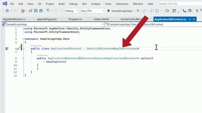Viewport: 202px width, 113px height.
Task: Open the SampleLoginApp project scope dropdown
Action: 53,24
